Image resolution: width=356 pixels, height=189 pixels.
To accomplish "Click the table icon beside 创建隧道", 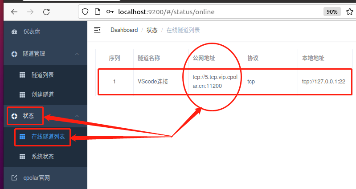I will (x=22, y=94).
